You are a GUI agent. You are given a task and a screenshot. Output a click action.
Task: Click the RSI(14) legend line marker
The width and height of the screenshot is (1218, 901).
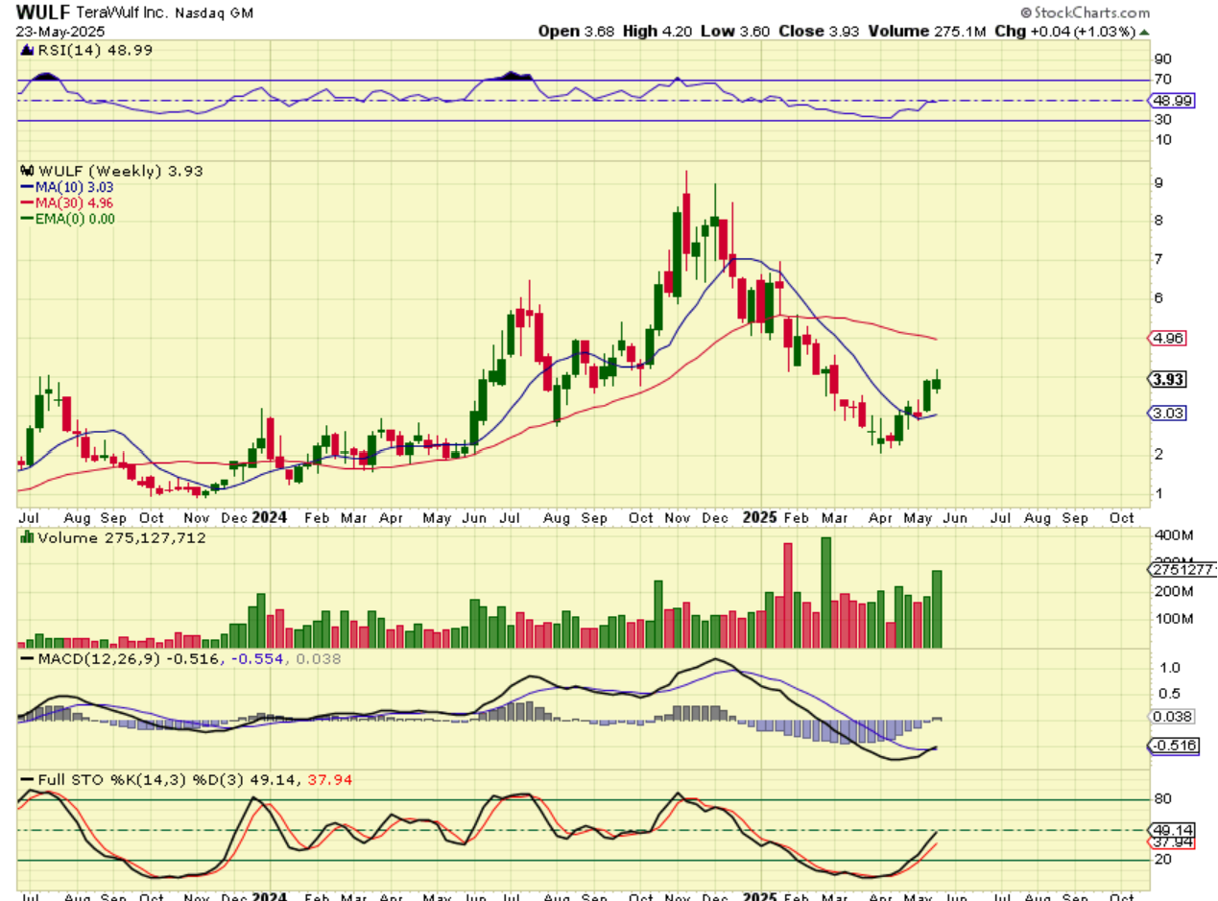click(x=26, y=48)
